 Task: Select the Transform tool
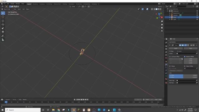click(3, 32)
